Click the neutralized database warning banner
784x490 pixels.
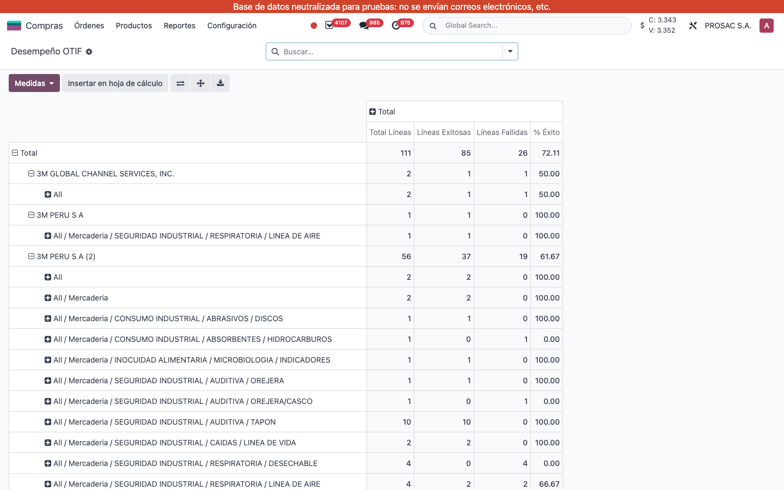click(392, 7)
